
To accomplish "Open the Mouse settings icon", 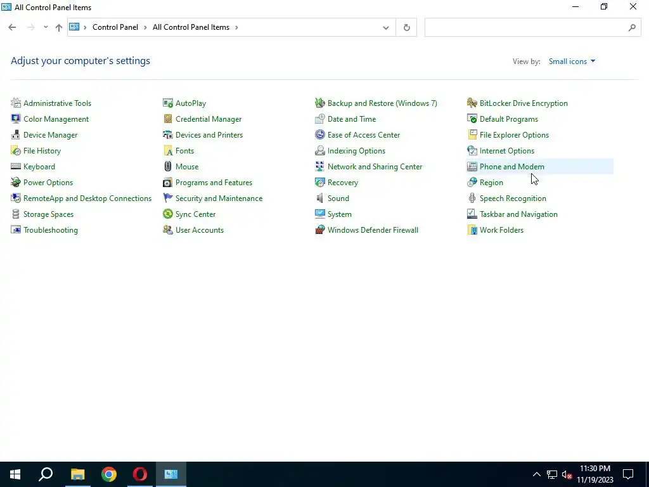I will 167,167.
